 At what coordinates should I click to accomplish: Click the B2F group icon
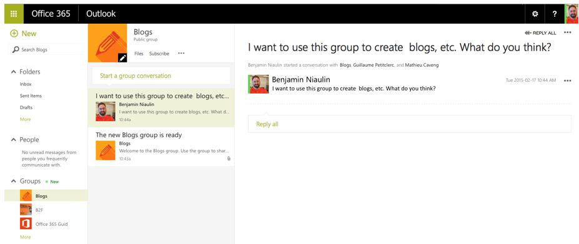coord(26,209)
